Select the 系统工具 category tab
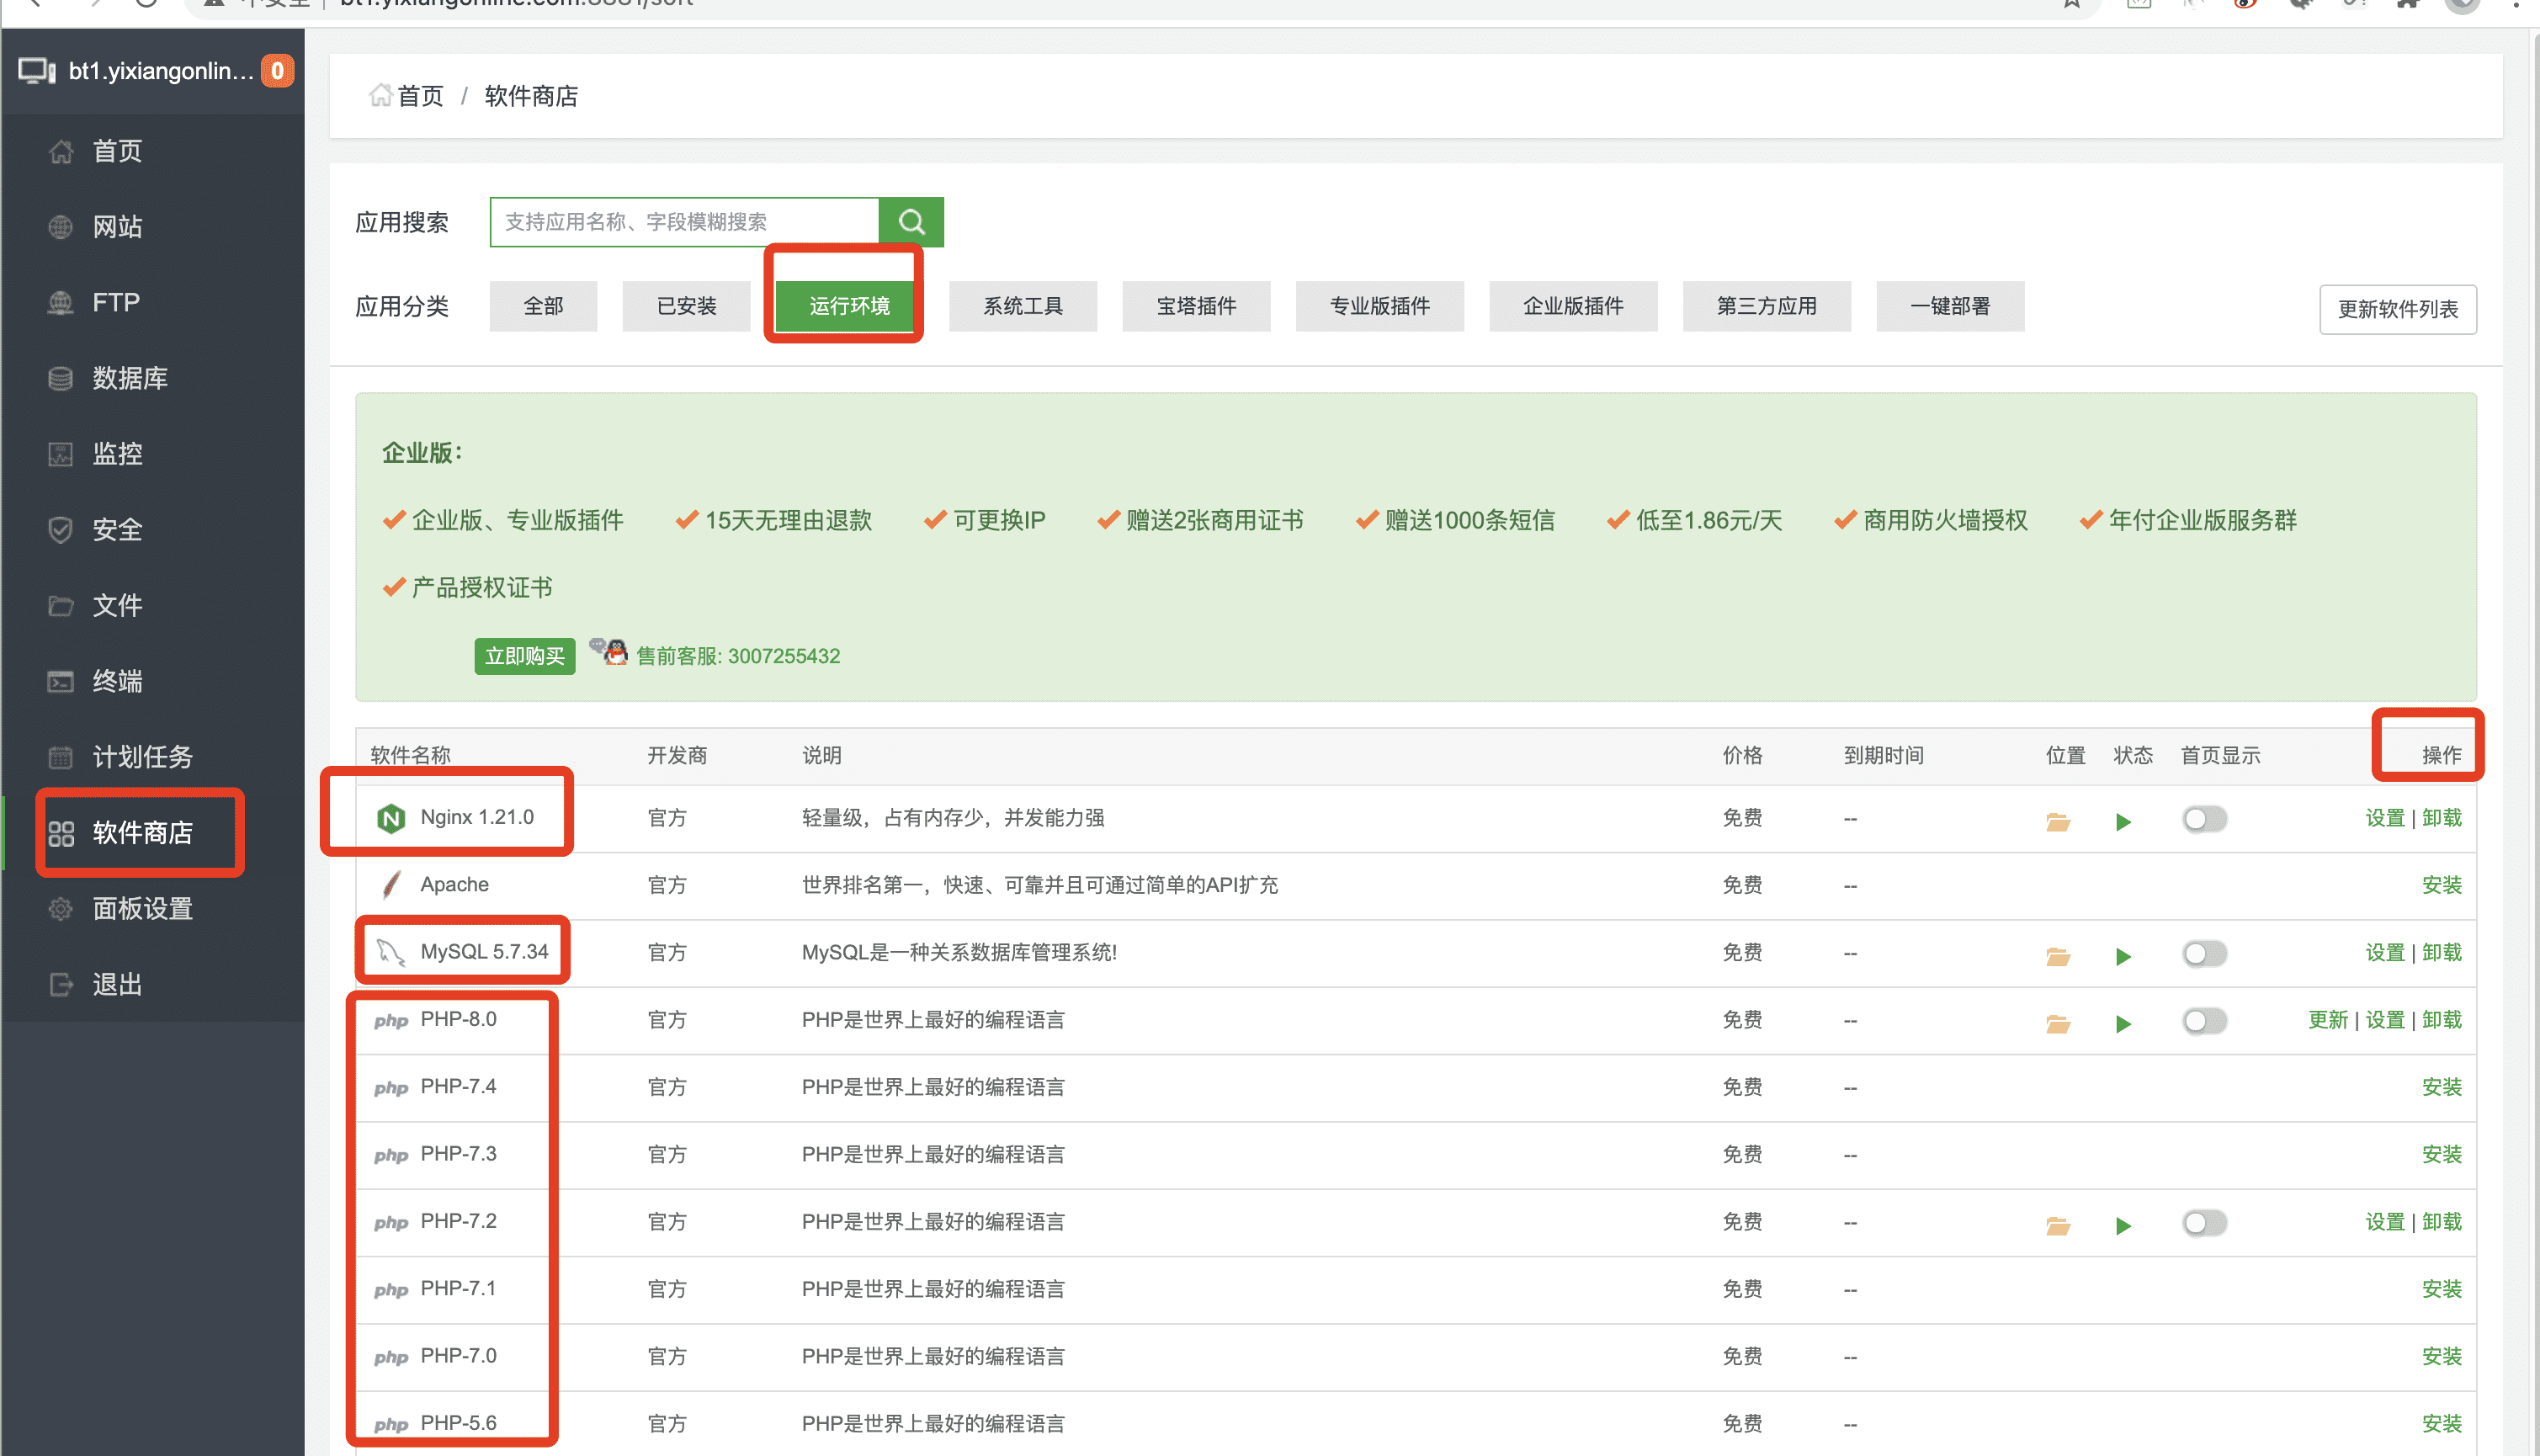 click(1023, 306)
